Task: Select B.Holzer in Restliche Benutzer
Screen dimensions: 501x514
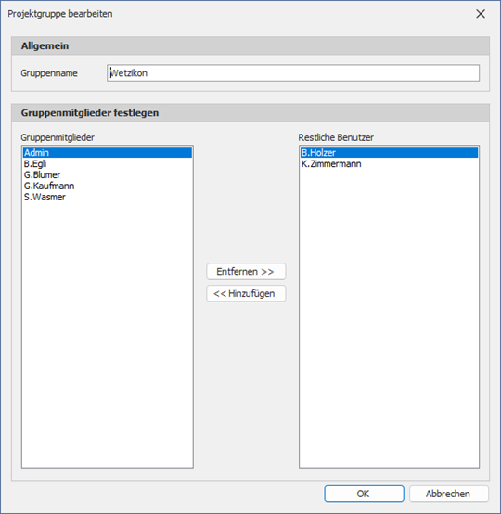Action: (x=389, y=152)
